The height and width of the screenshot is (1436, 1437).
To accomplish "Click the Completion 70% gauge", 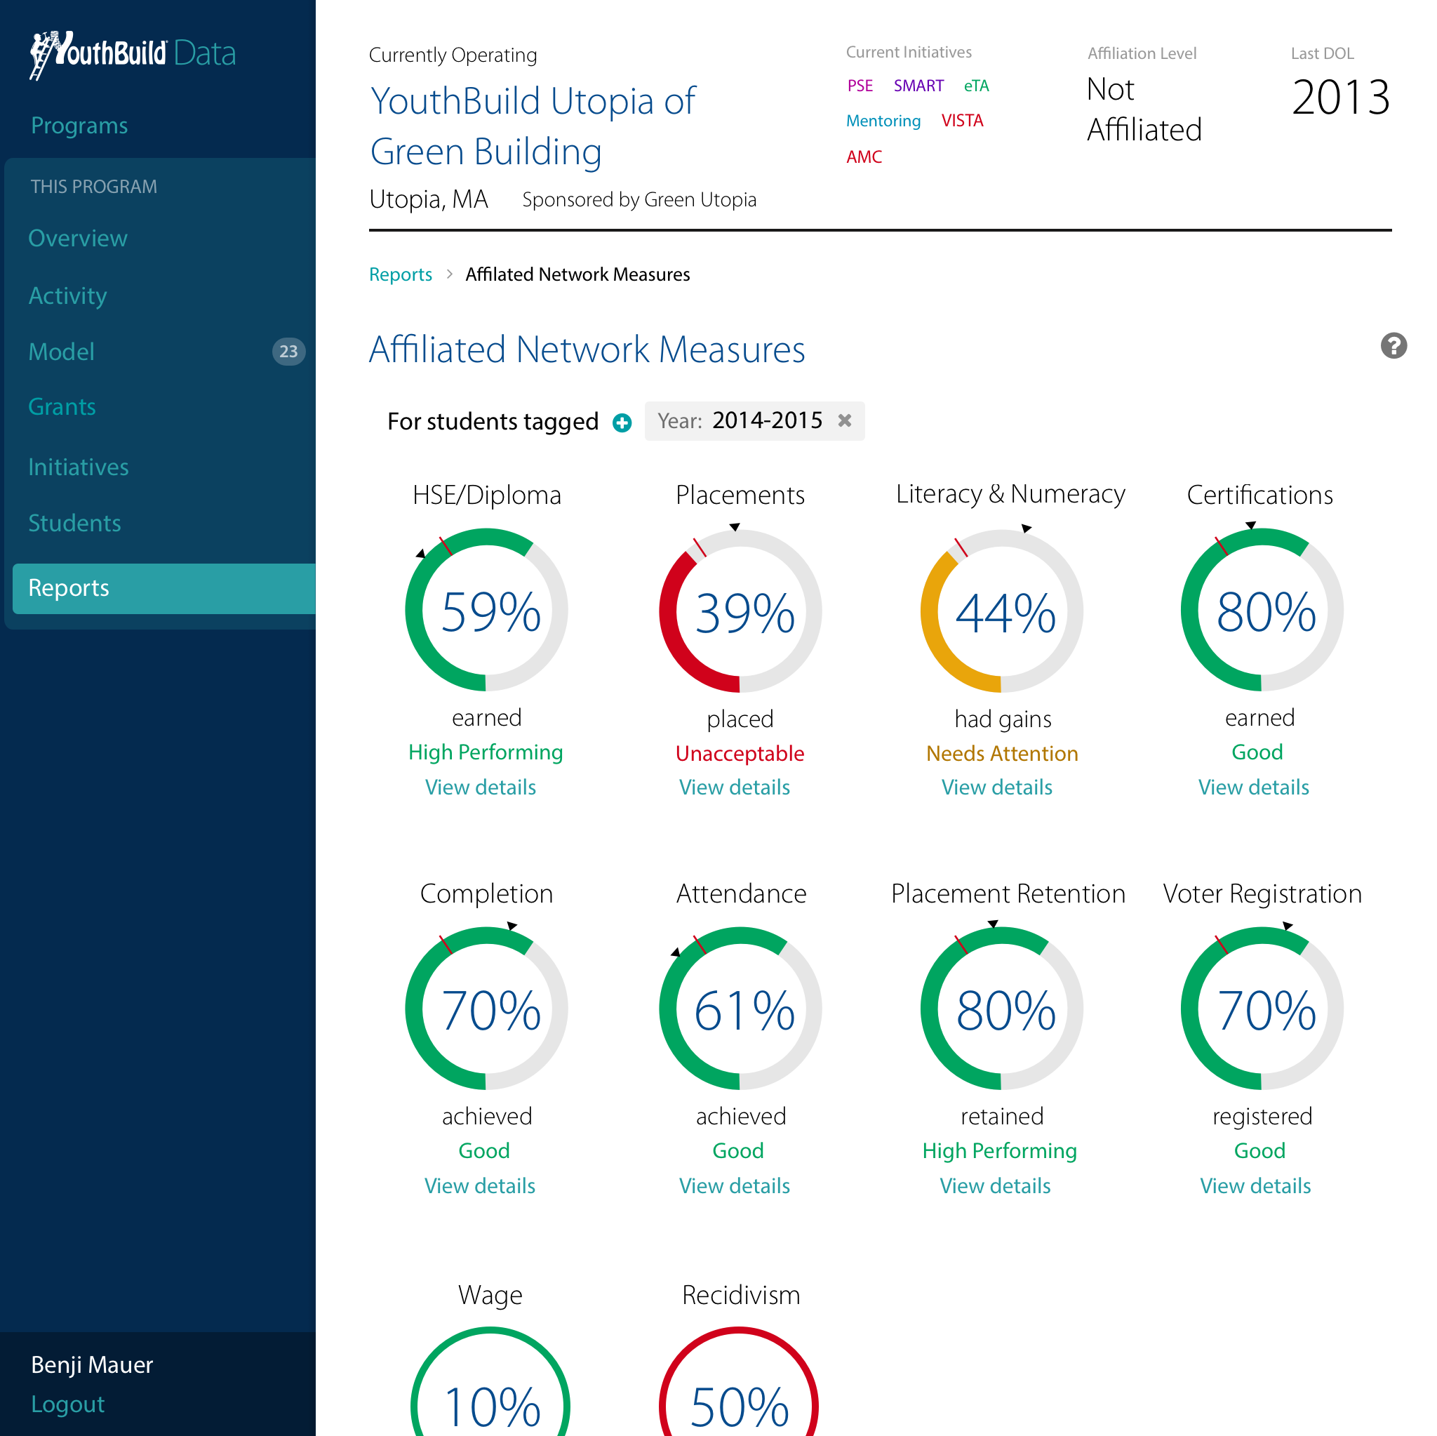I will click(x=486, y=1009).
